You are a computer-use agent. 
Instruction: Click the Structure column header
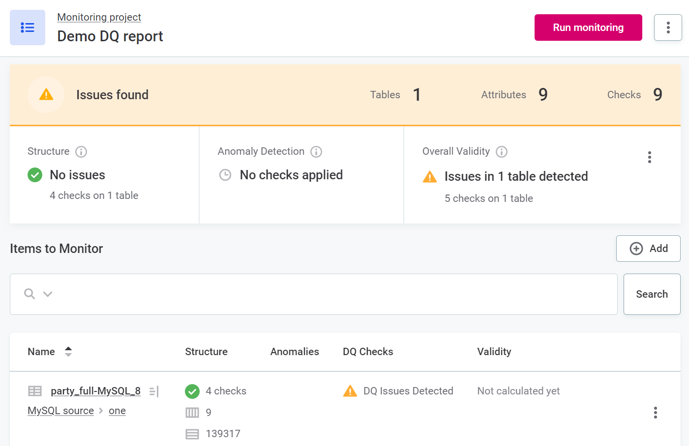pos(206,352)
